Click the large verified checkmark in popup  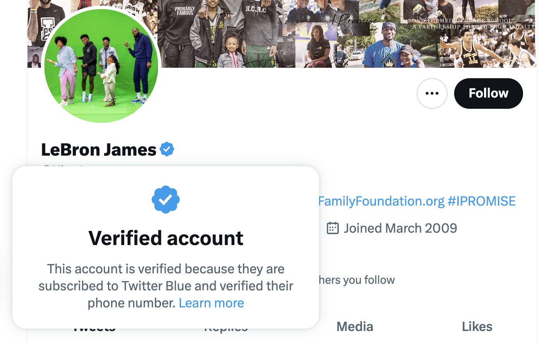point(166,200)
